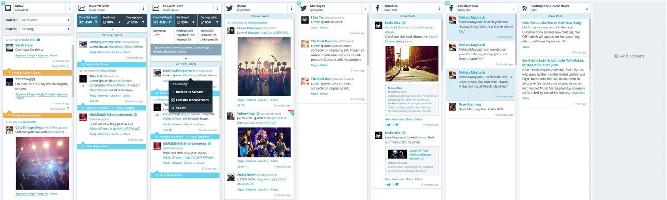Click Facebook icon of Timeline stream

click(x=377, y=8)
